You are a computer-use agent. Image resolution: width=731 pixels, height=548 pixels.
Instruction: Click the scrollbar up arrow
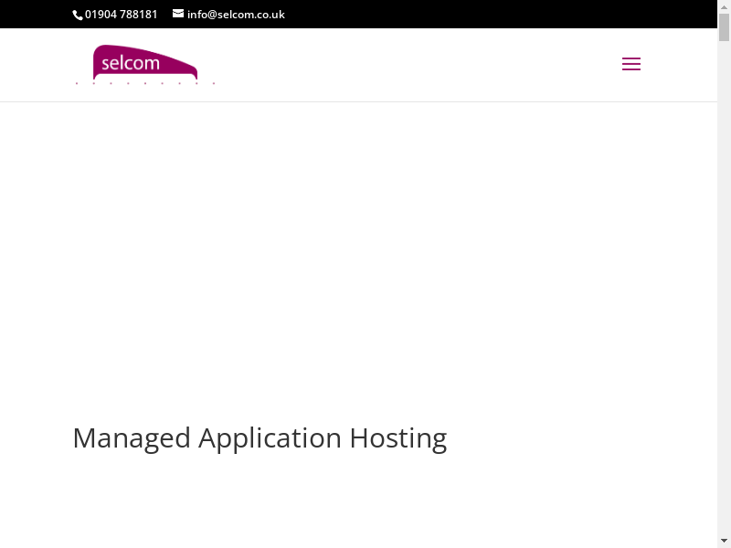coord(724,6)
